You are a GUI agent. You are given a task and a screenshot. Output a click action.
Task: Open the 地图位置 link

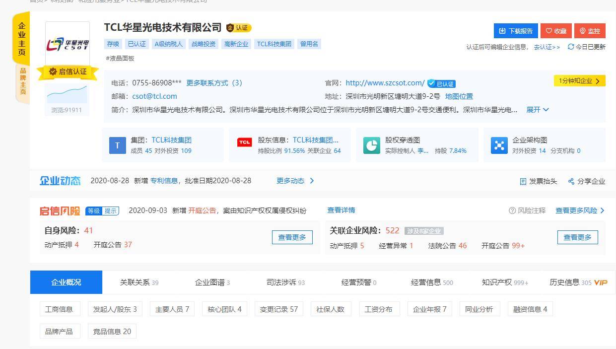(x=459, y=96)
